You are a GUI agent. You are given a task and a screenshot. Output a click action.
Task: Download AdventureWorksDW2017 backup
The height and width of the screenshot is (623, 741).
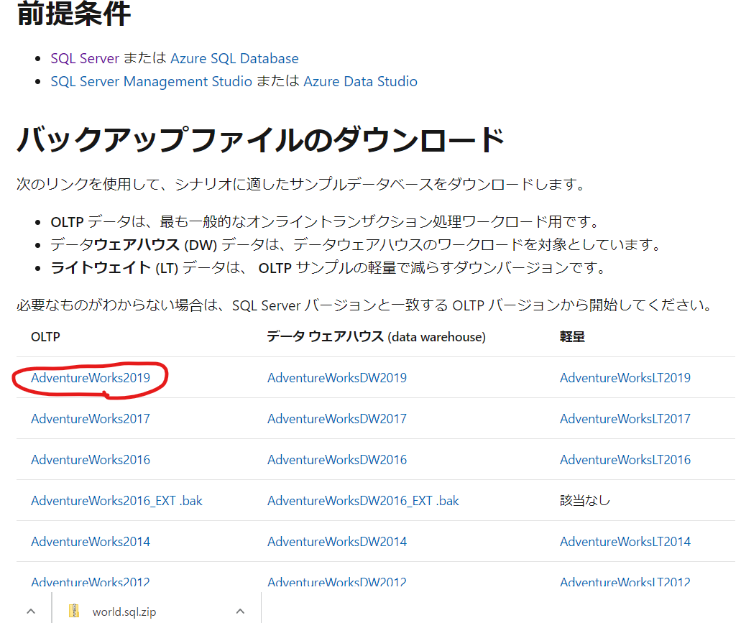(x=337, y=419)
